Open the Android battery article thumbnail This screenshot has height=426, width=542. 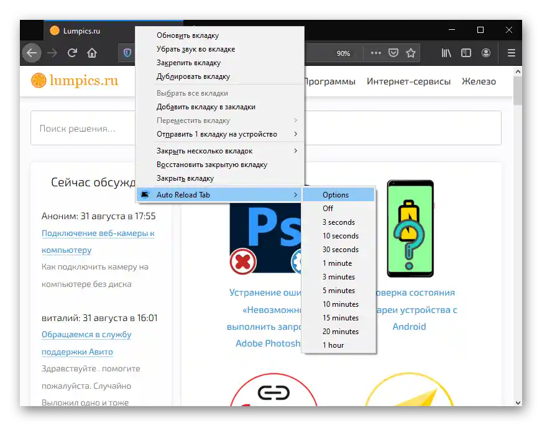(x=410, y=229)
